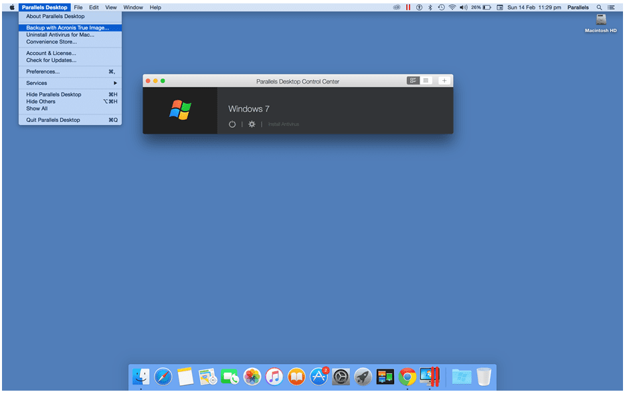625x394 pixels.
Task: Click the keyboard input source icon
Action: pyautogui.click(x=499, y=7)
